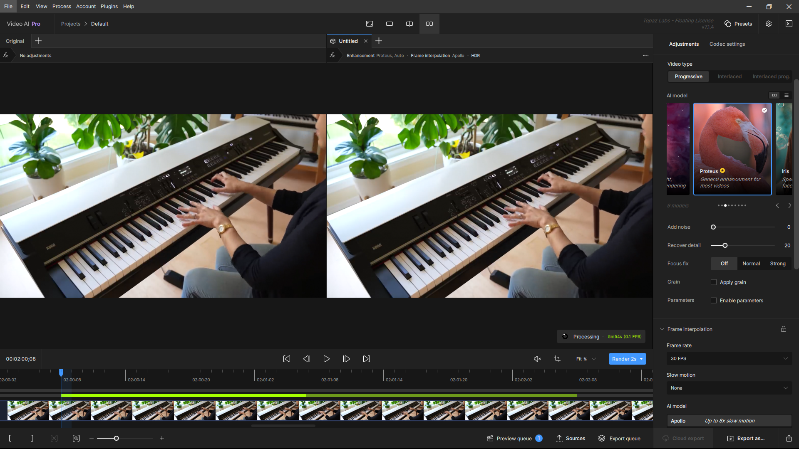Click the split view layout icon
The height and width of the screenshot is (449, 799).
tap(409, 24)
